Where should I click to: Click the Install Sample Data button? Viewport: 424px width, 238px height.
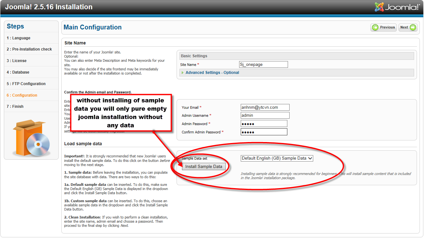(204, 167)
